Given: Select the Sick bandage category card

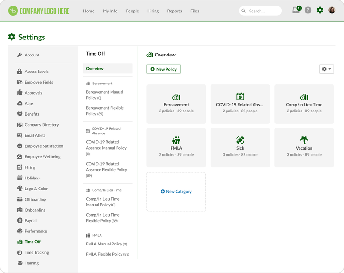Looking at the screenshot, I should pos(240,148).
